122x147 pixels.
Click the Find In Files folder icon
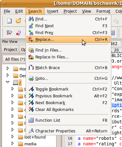click(x=31, y=50)
